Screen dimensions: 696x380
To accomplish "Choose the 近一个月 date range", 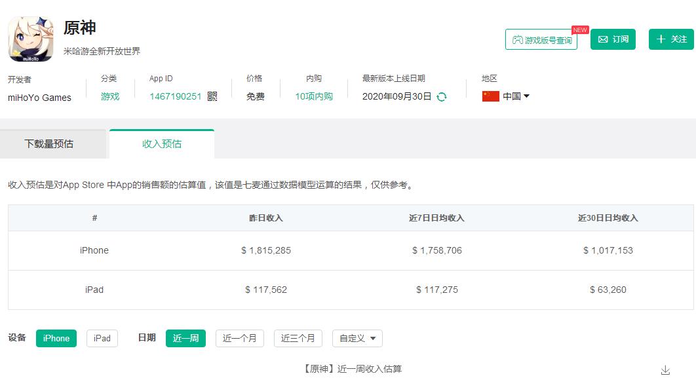I will (x=240, y=338).
